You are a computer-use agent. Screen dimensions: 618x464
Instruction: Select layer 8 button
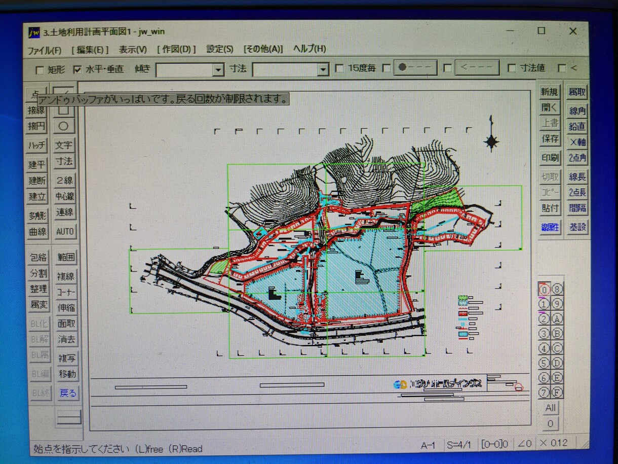tap(557, 290)
